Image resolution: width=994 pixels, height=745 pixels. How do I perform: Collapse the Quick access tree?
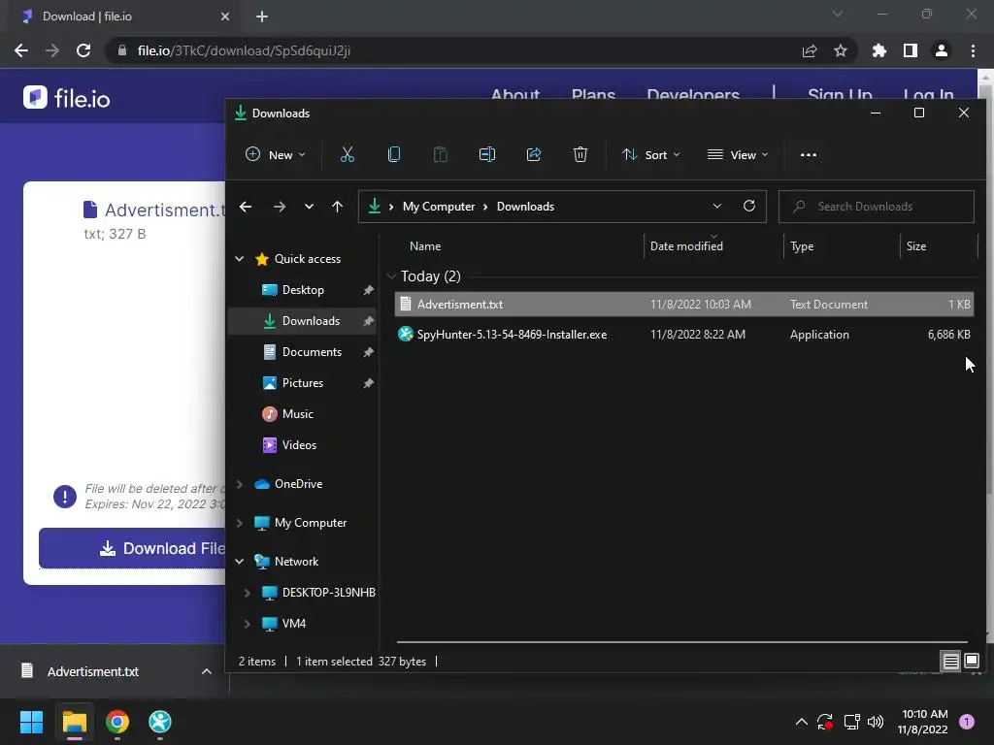point(240,258)
